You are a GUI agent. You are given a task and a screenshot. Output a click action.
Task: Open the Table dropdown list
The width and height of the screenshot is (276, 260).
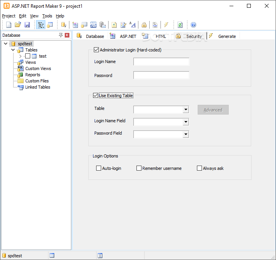186,109
